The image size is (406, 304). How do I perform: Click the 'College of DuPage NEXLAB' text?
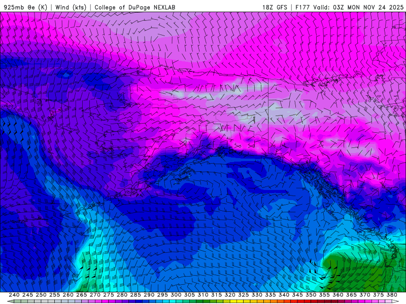tap(135, 7)
